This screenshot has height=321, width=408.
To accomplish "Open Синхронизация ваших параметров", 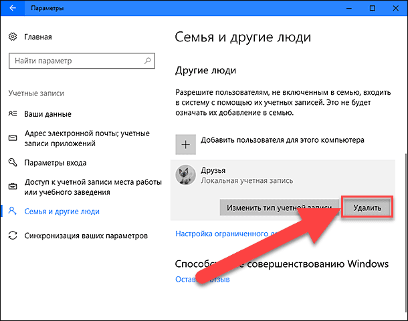I will [x=86, y=236].
